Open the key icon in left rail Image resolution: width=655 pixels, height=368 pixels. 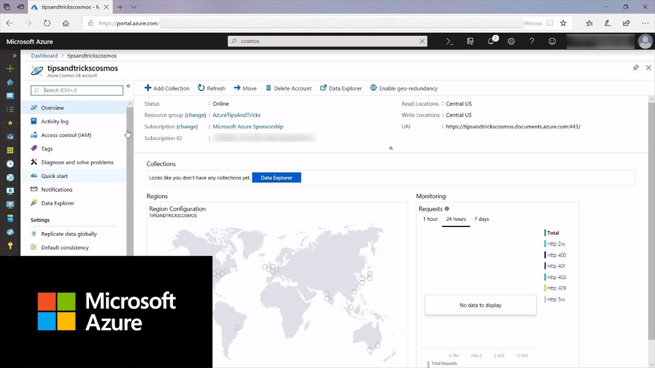10,246
